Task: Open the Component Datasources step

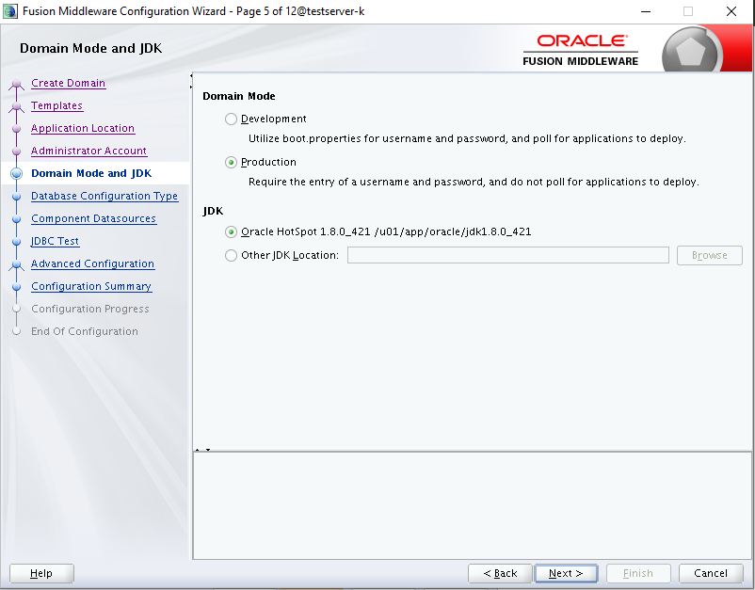Action: click(93, 218)
